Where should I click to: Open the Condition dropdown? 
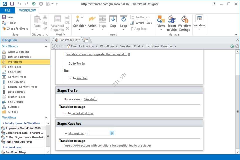79,23
